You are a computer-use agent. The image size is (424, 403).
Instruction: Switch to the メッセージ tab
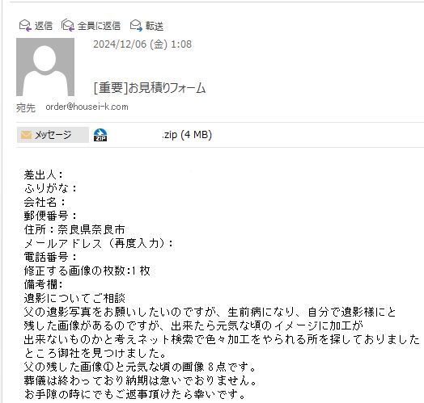(x=53, y=135)
